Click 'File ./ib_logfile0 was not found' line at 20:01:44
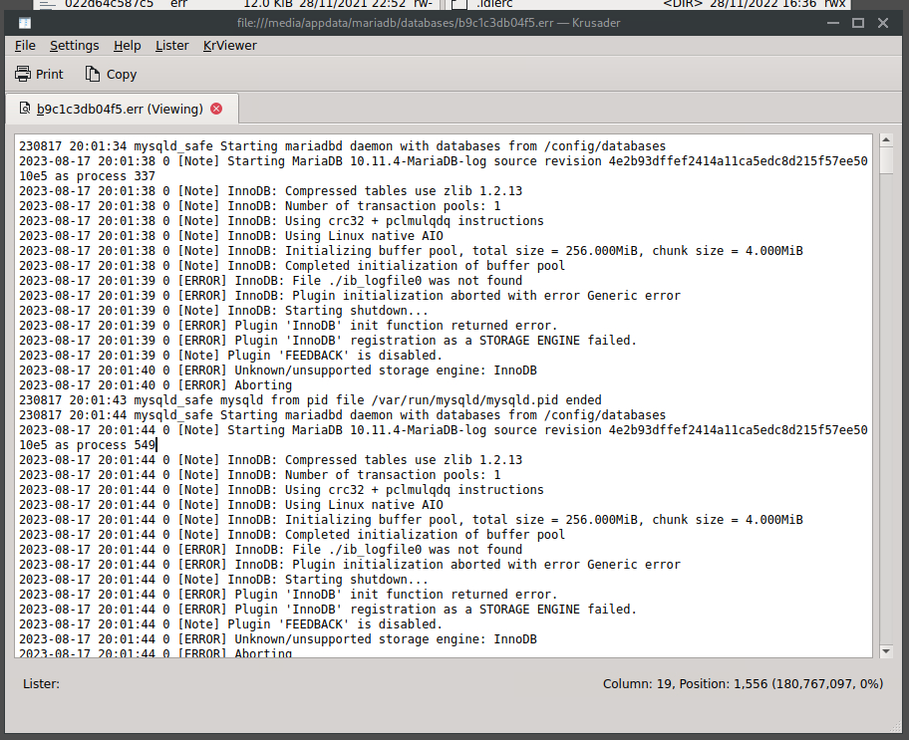Image resolution: width=909 pixels, height=740 pixels. click(270, 550)
